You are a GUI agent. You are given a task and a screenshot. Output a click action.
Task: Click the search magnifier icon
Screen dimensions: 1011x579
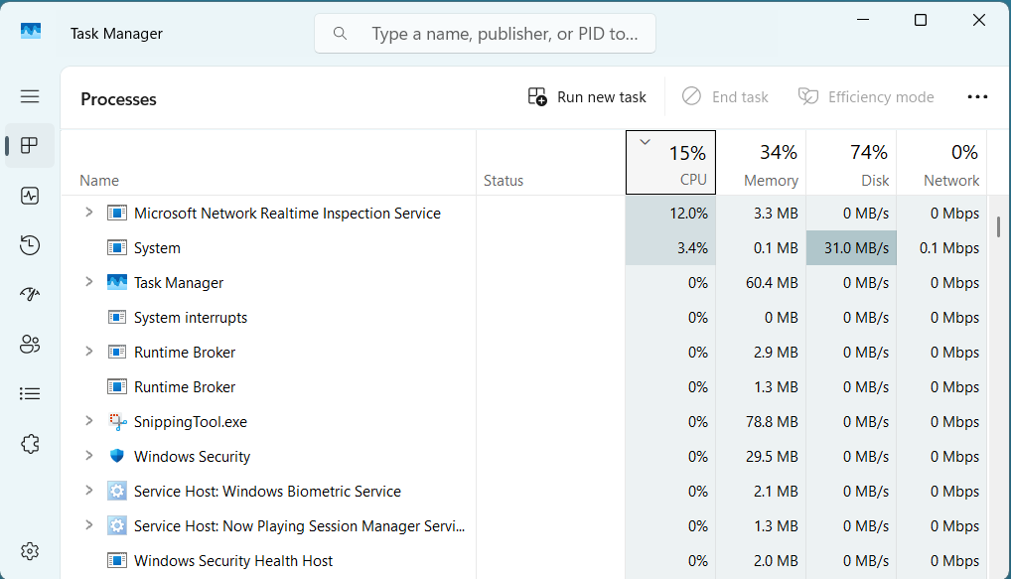pyautogui.click(x=340, y=34)
